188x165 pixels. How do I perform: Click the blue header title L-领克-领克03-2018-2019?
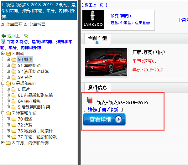click(x=39, y=11)
